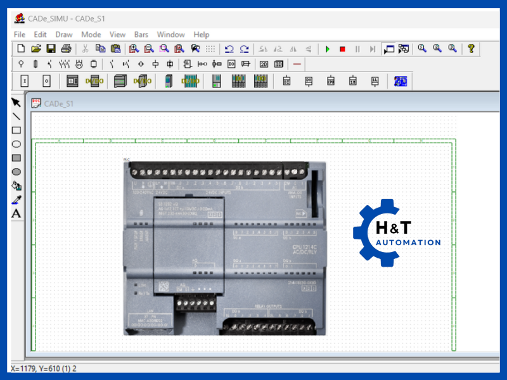Expand the Window menu

click(170, 34)
